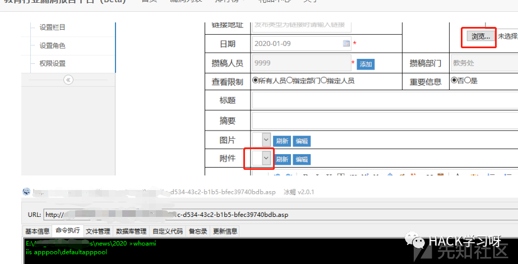Click the 攒稿部门 field showing 教务处
The width and height of the screenshot is (518, 264).
(484, 63)
